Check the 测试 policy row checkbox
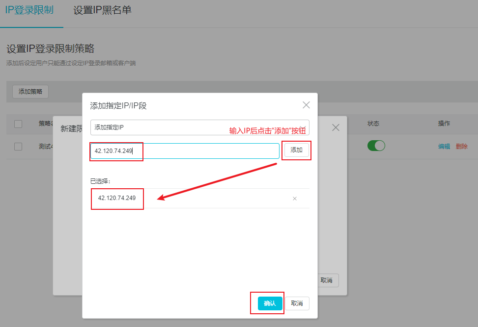Image resolution: width=478 pixels, height=327 pixels. [x=18, y=146]
